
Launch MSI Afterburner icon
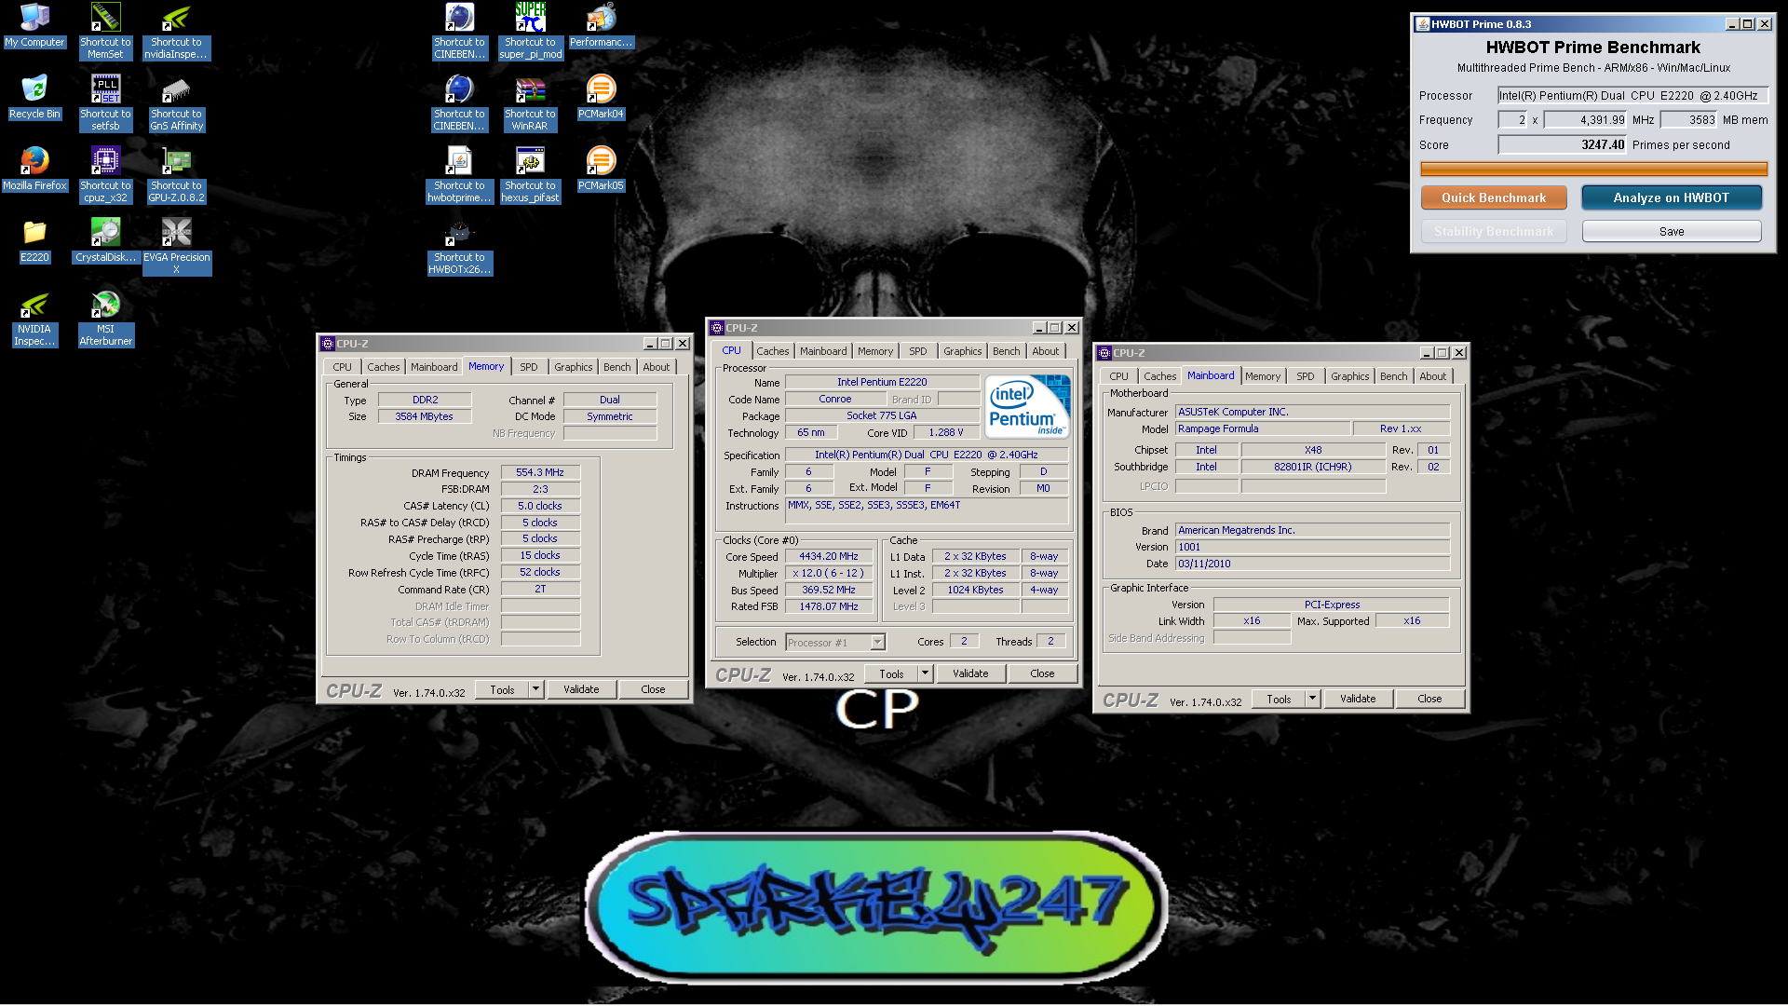click(105, 318)
